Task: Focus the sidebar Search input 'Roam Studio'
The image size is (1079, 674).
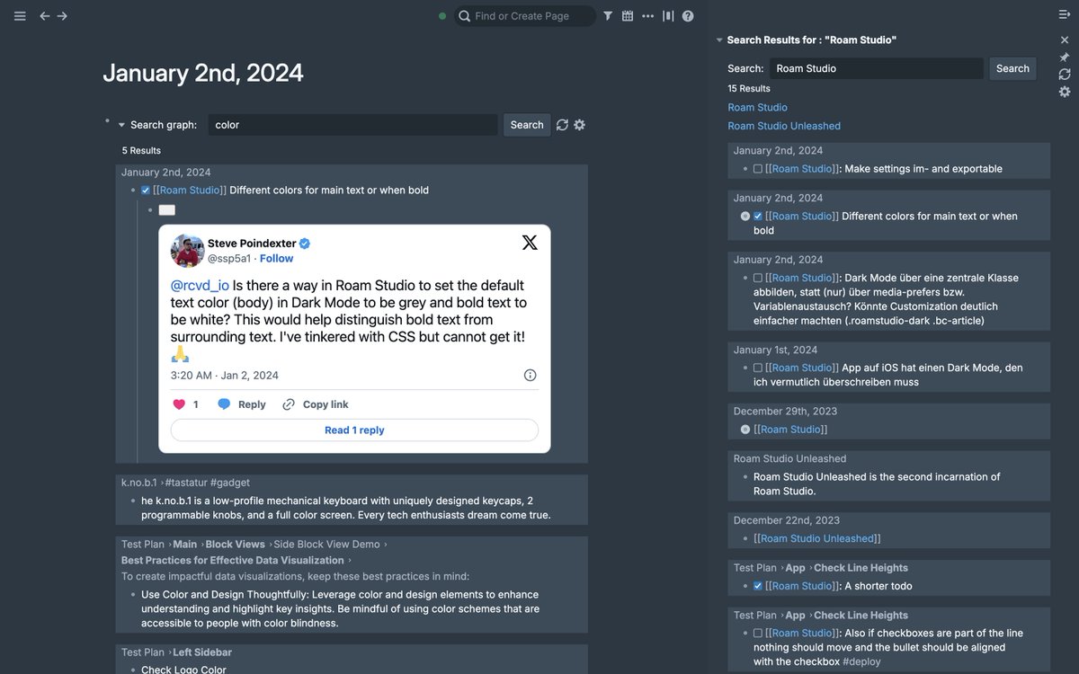Action: (x=876, y=68)
